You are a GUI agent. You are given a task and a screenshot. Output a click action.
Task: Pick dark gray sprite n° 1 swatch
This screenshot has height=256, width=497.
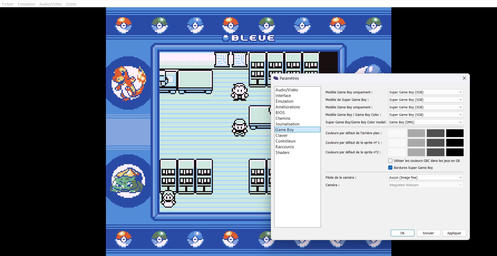435,143
